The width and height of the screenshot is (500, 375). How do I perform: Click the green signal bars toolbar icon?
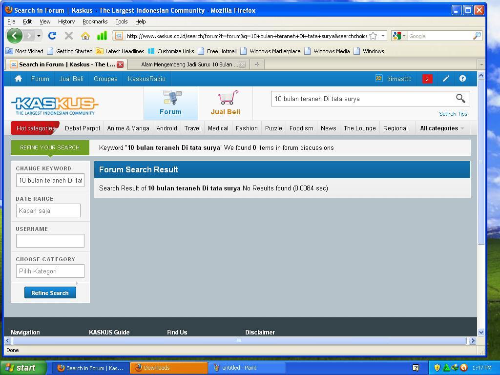pos(102,35)
